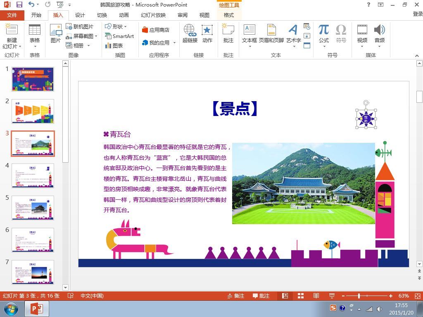Screen dimensions: 423x317
Task: Switch to slide sorter view
Action: 301,296
